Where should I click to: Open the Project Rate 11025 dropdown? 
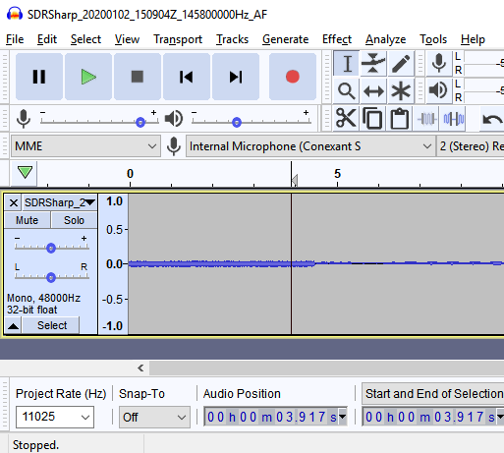coord(55,417)
